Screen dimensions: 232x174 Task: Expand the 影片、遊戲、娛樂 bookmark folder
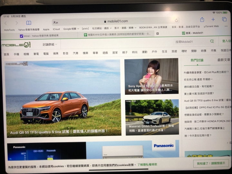click(125, 28)
